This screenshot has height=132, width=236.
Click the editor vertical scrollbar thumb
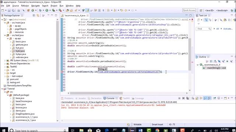(x=190, y=54)
